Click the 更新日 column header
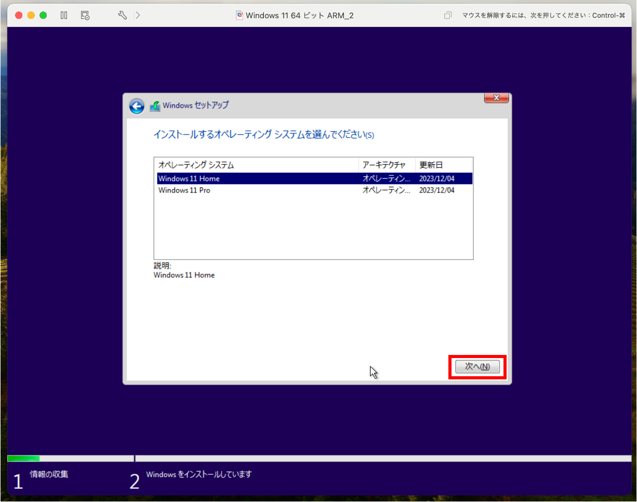Image resolution: width=637 pixels, height=502 pixels. point(444,165)
